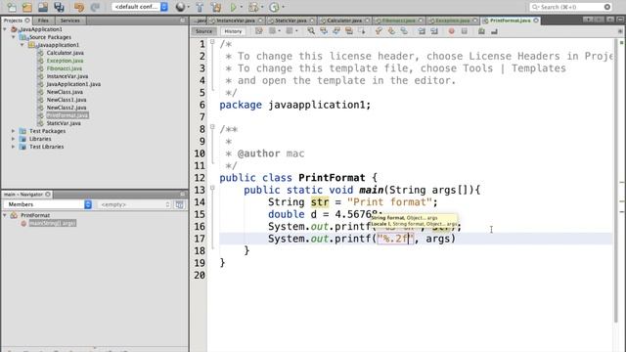The height and width of the screenshot is (352, 626).
Task: Collapse the JavaApplication1 project node
Action: pos(5,29)
